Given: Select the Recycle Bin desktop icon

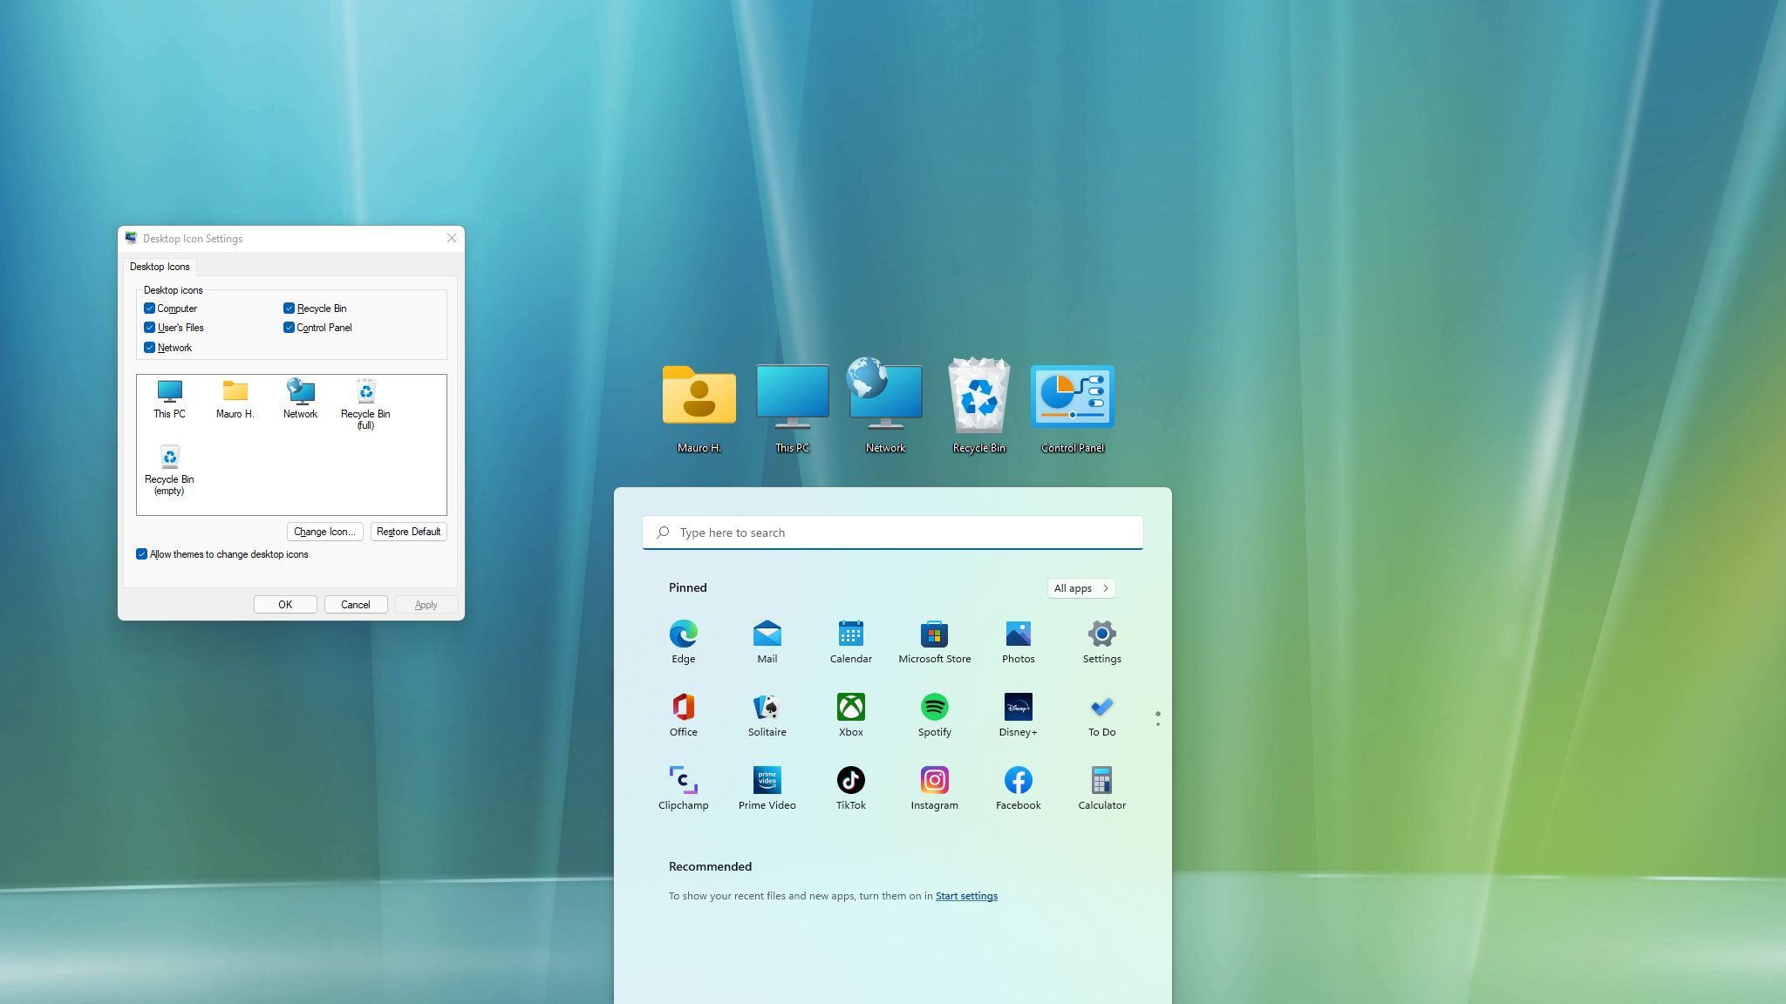Looking at the screenshot, I should click(978, 397).
